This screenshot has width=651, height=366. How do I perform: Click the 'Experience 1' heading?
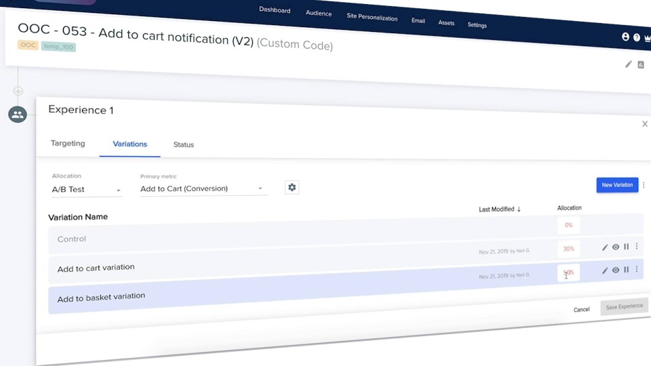[81, 110]
